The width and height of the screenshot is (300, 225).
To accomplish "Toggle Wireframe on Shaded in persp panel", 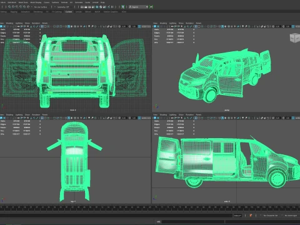I will click(x=229, y=26).
